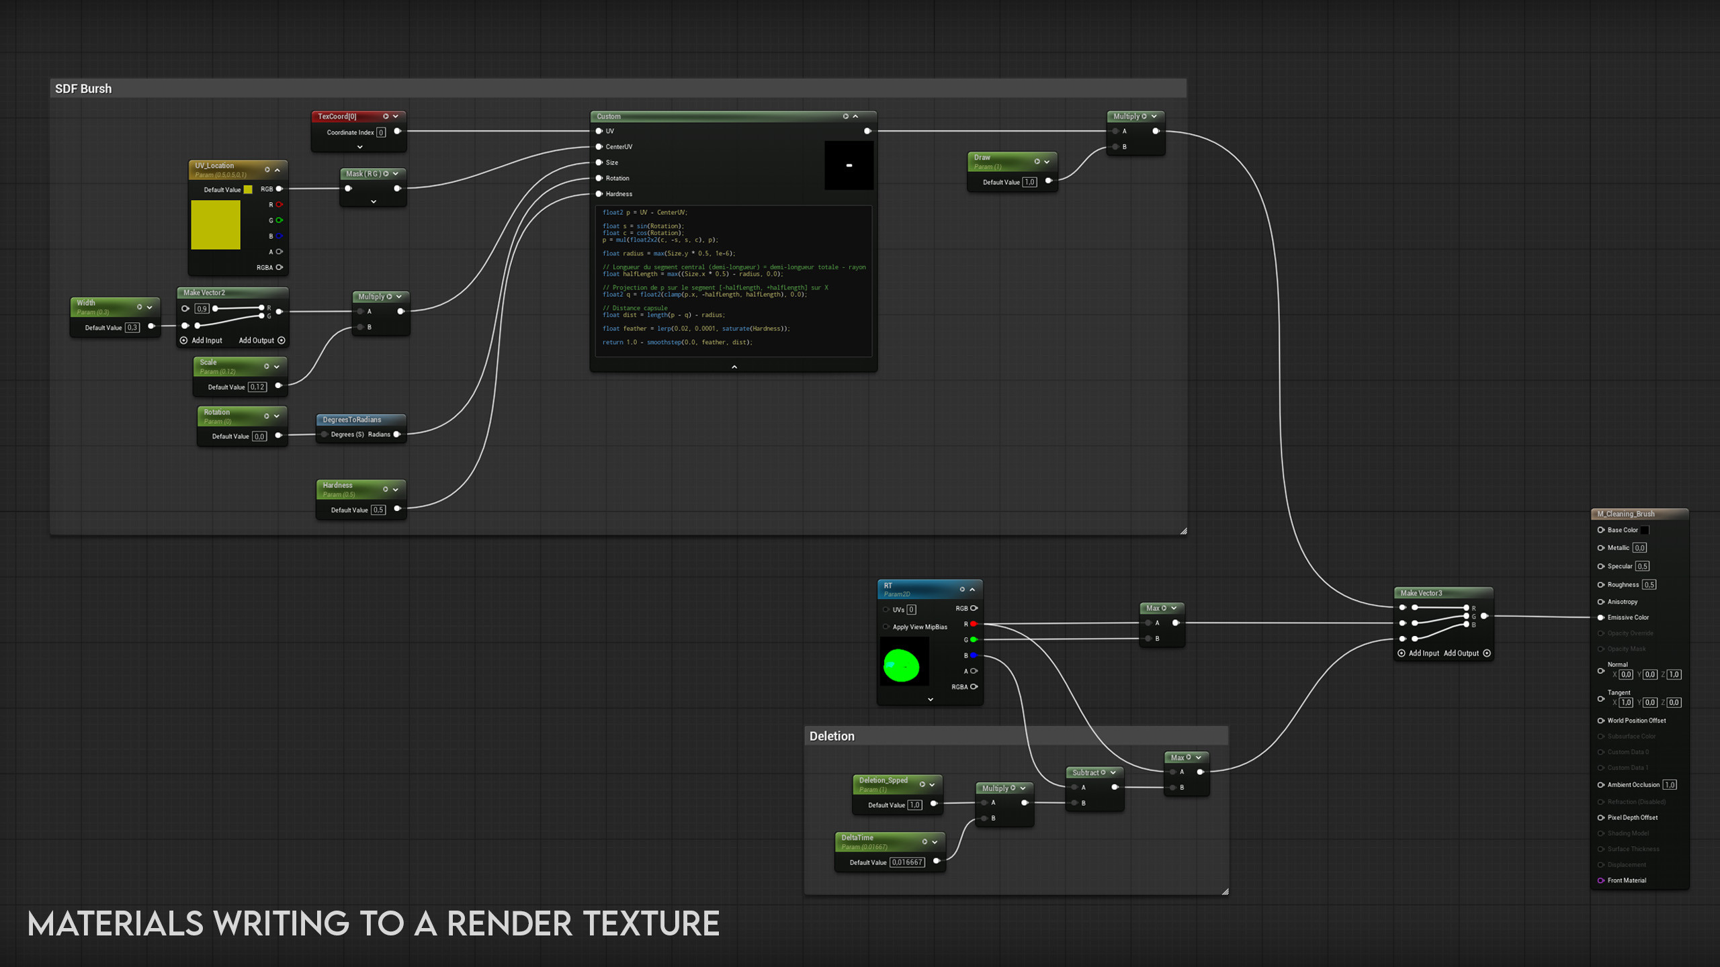Click the Front Material purple pin

pyautogui.click(x=1601, y=880)
